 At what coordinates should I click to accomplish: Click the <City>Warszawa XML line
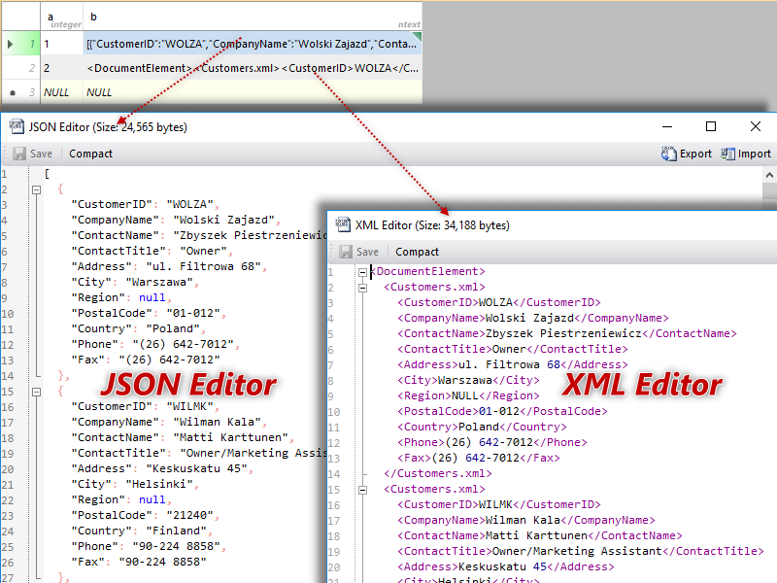468,380
